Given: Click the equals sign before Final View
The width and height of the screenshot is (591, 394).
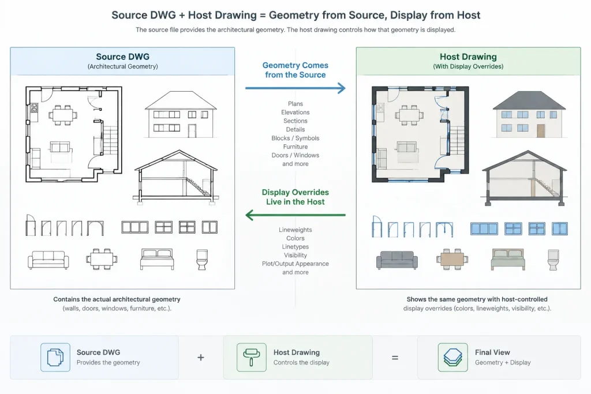Looking at the screenshot, I should (x=395, y=358).
